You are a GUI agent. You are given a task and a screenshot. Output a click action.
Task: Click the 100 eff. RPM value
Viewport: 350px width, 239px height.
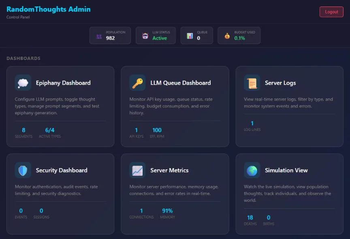coord(157,130)
